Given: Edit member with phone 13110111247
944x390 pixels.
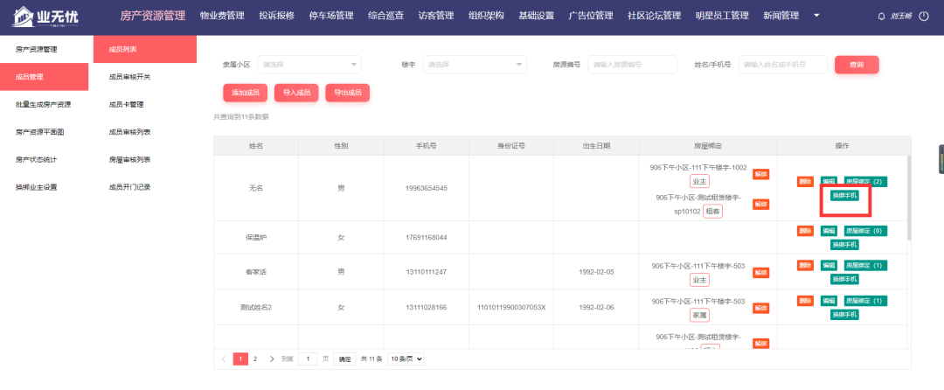Looking at the screenshot, I should pyautogui.click(x=829, y=265).
